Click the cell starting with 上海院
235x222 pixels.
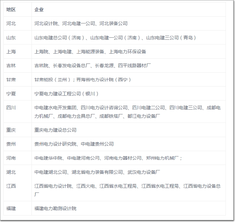tap(129, 52)
